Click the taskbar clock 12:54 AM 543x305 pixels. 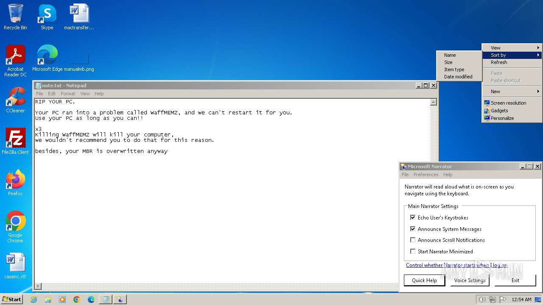click(x=521, y=299)
